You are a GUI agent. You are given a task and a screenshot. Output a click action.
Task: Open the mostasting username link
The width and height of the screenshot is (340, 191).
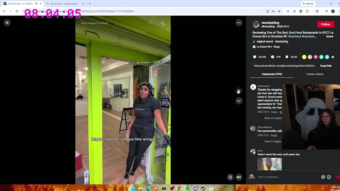[270, 23]
